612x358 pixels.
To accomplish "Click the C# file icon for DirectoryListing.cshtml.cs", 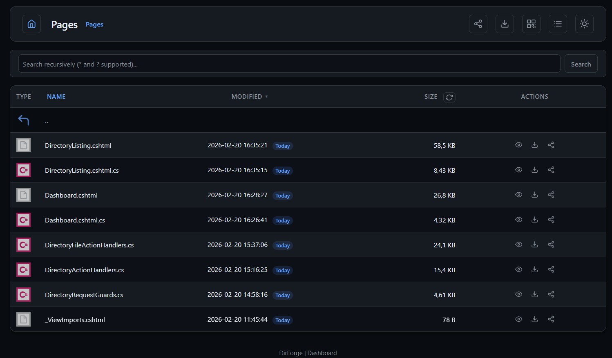I will tap(23, 170).
